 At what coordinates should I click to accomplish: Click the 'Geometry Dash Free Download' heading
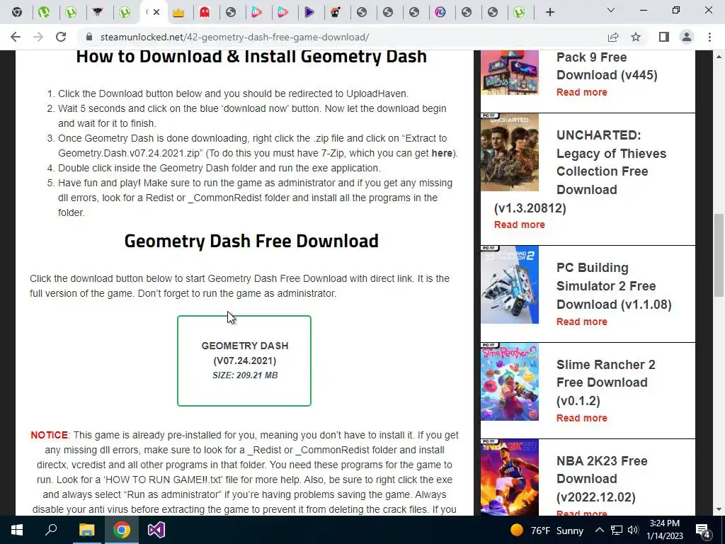251,241
